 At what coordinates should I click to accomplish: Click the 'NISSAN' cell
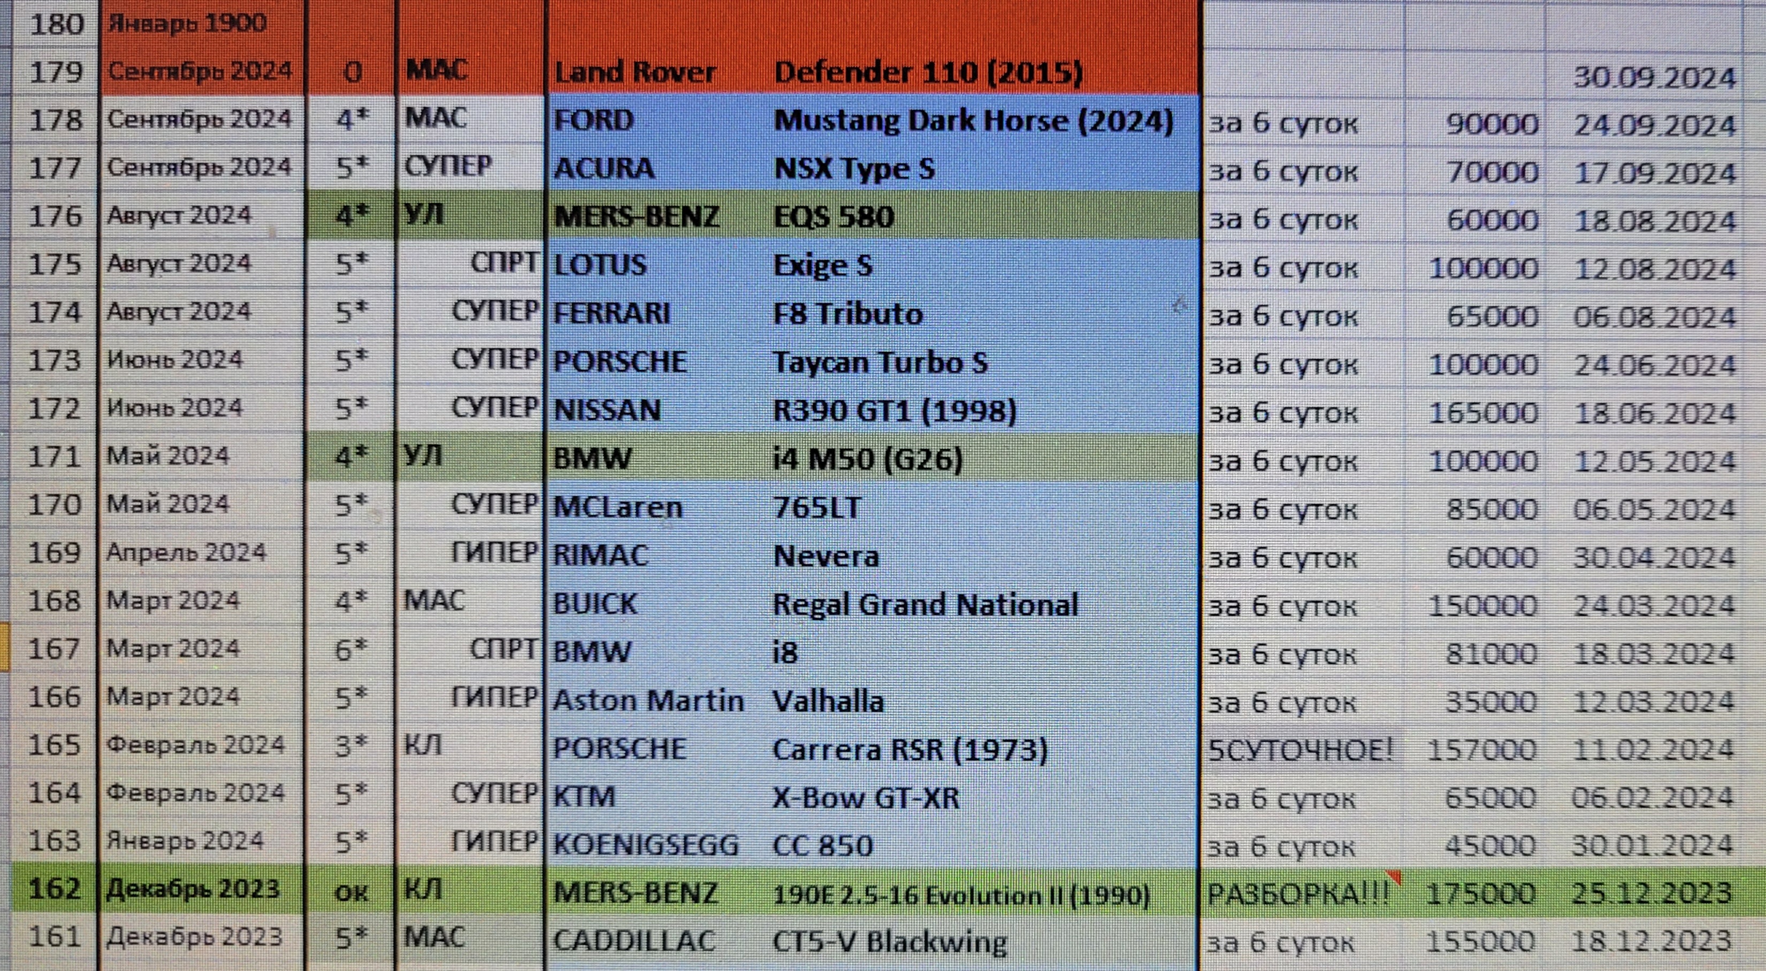point(658,410)
